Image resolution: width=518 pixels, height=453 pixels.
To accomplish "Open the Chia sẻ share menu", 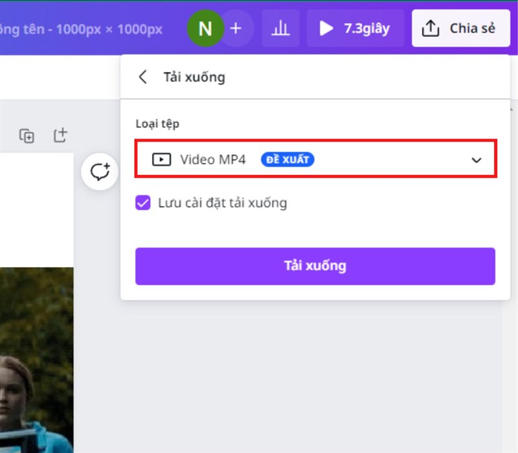I will tap(460, 28).
